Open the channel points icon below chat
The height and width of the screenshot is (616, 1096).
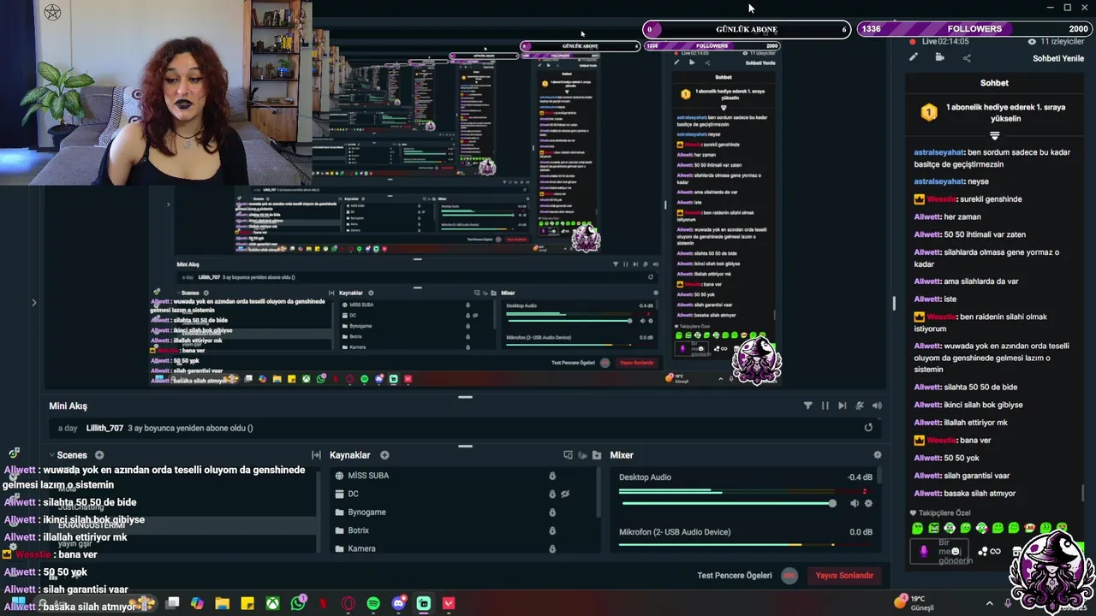989,552
